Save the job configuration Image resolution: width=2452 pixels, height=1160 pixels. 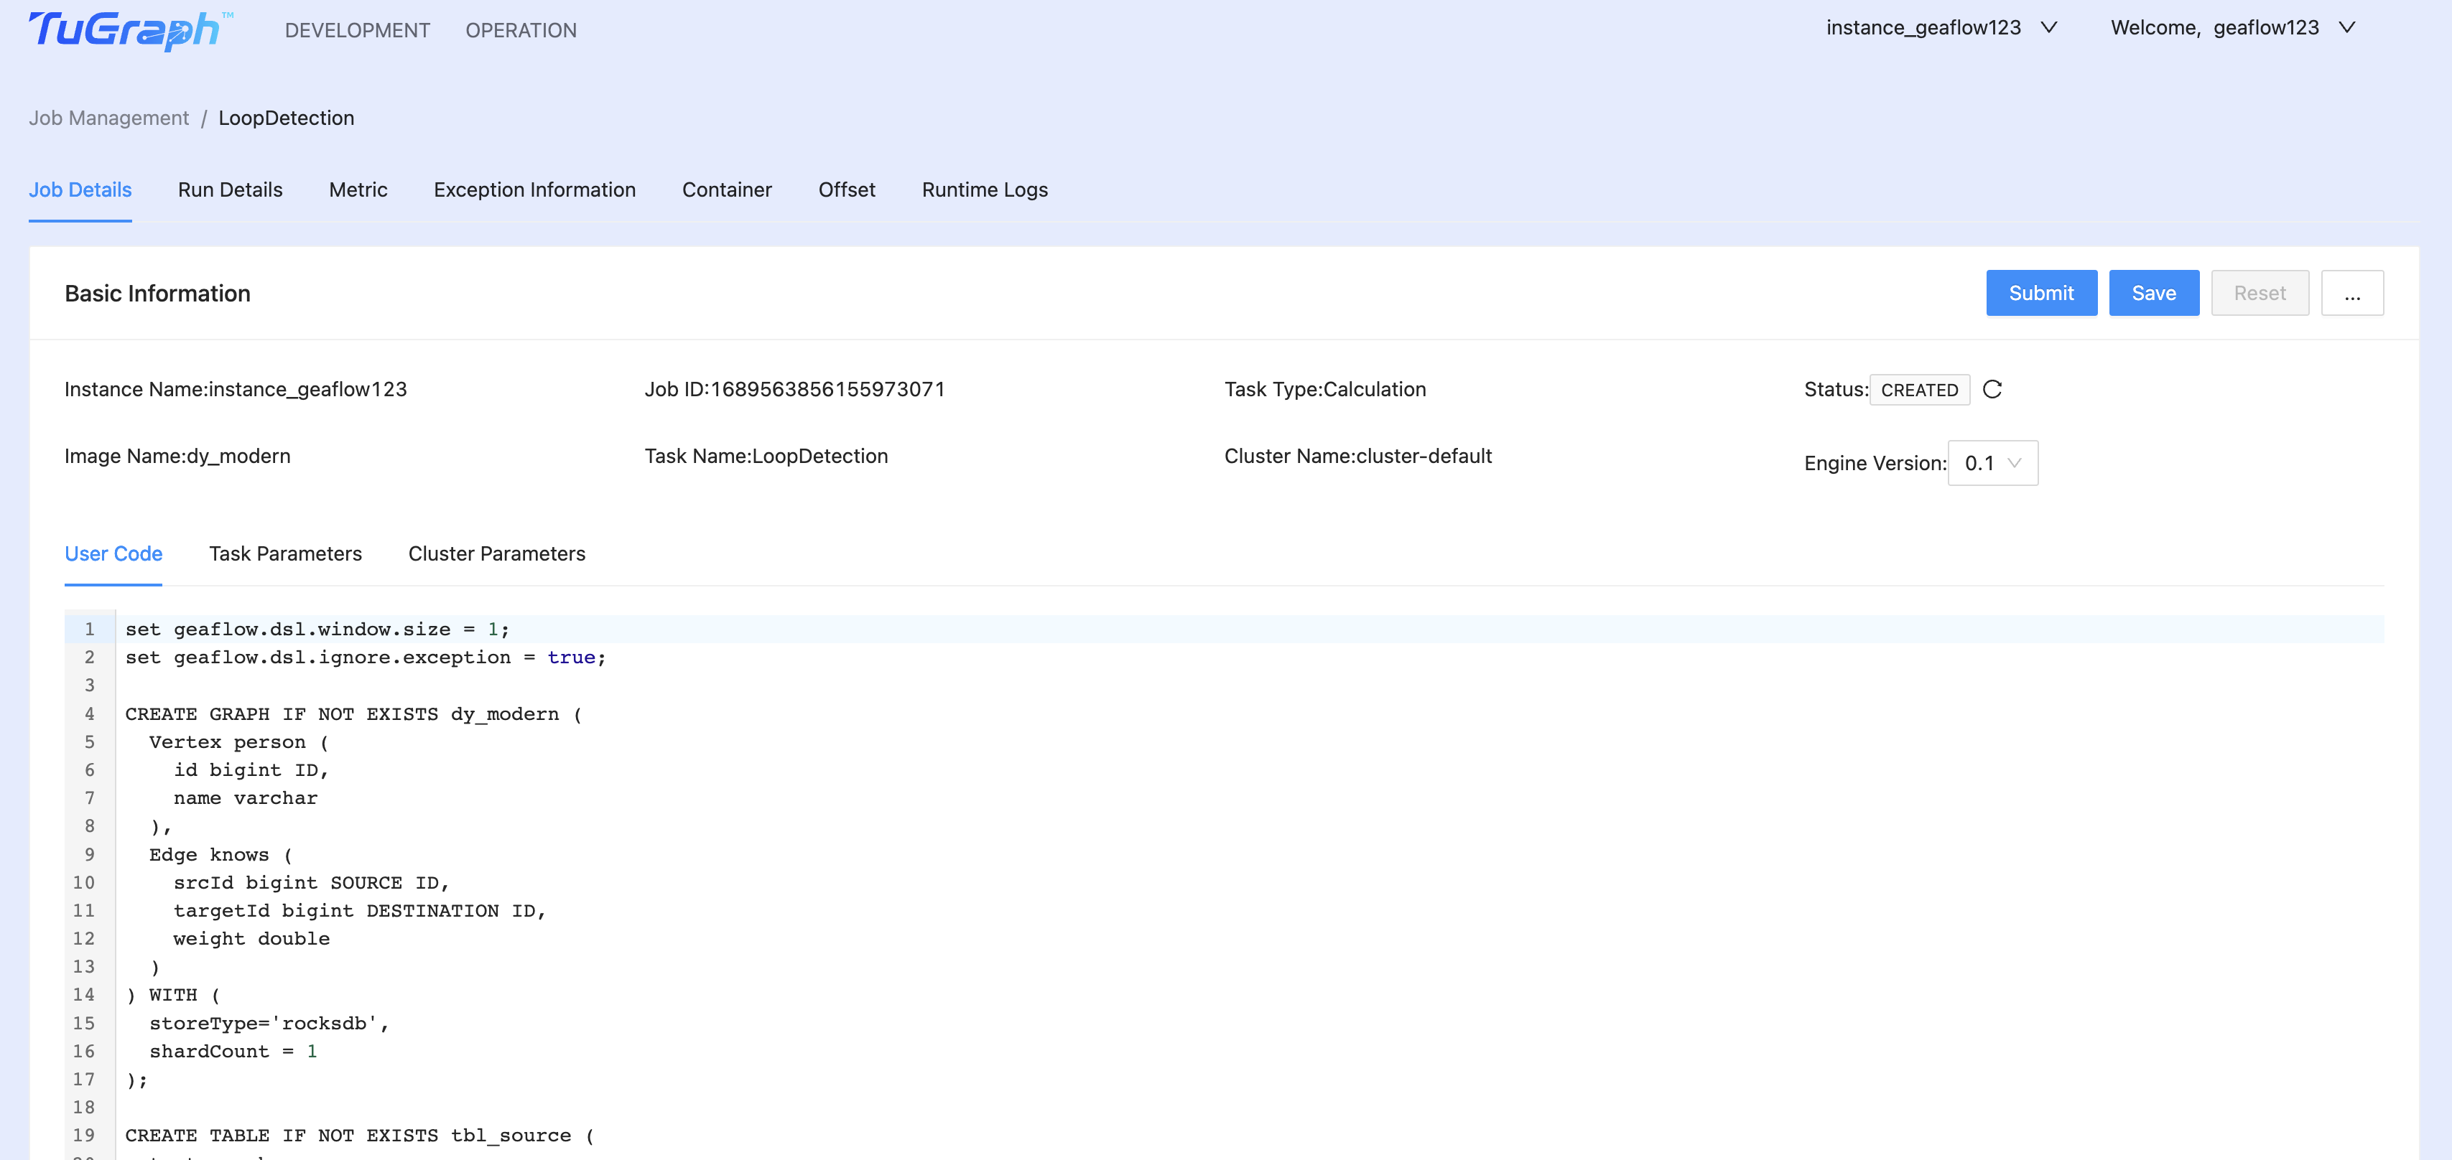point(2153,293)
